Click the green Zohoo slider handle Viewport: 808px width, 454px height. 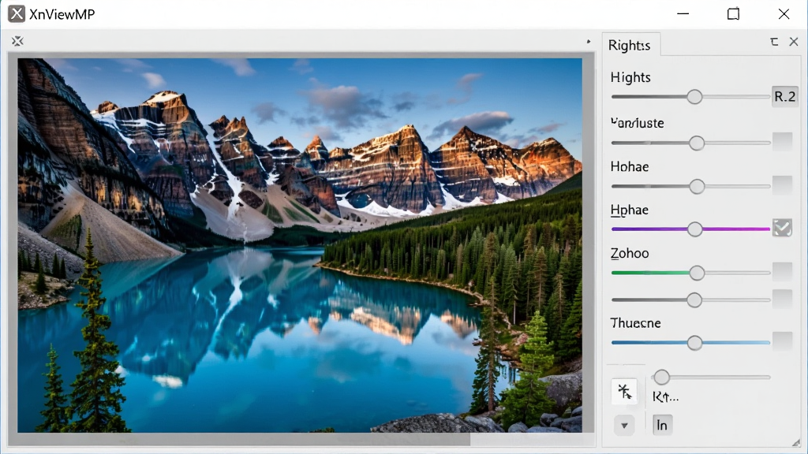[x=698, y=273]
